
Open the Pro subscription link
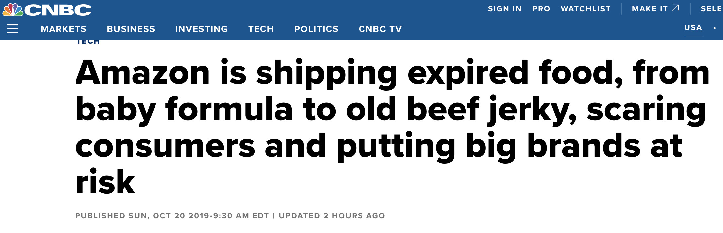tap(541, 9)
